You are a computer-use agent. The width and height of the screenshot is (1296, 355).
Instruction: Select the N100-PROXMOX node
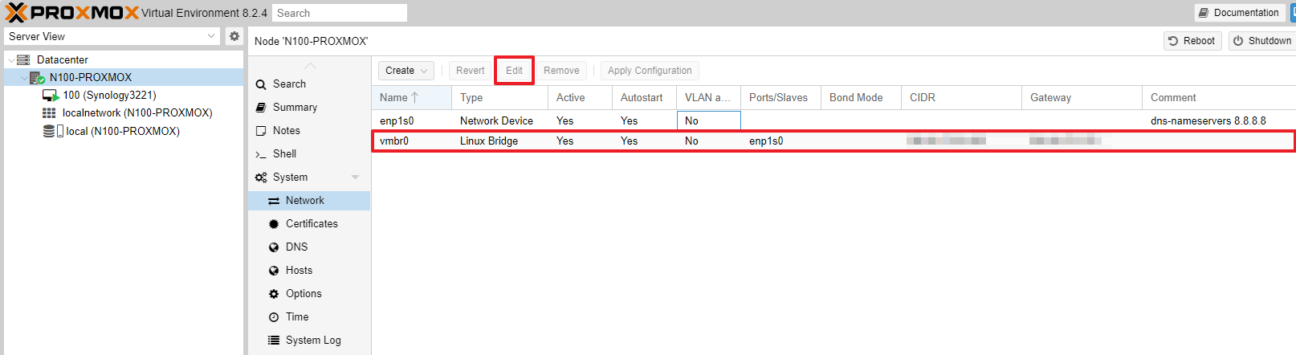point(91,77)
